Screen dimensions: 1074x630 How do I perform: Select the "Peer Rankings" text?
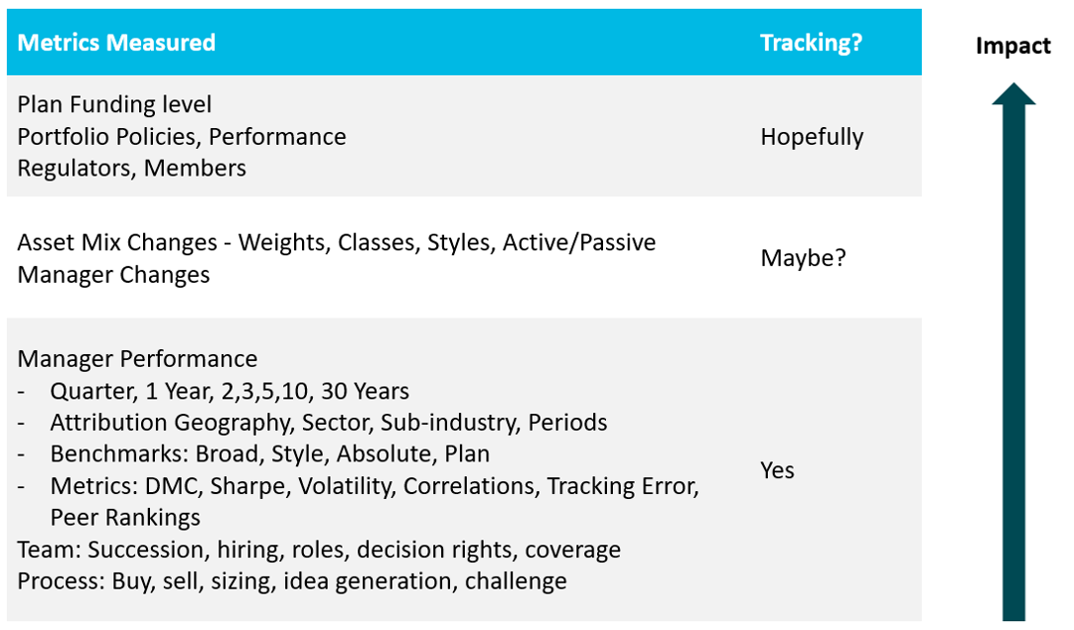pyautogui.click(x=125, y=517)
